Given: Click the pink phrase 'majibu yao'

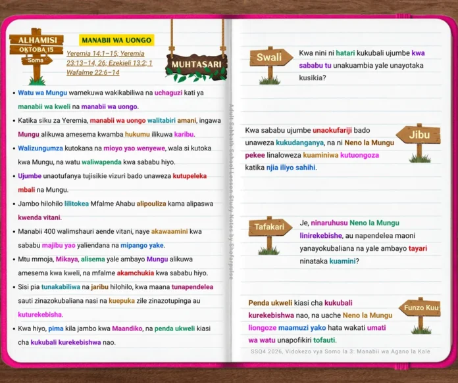Looking at the screenshot, I should [x=59, y=245].
